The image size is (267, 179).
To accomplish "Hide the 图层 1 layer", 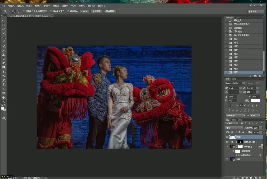I will tap(227, 137).
